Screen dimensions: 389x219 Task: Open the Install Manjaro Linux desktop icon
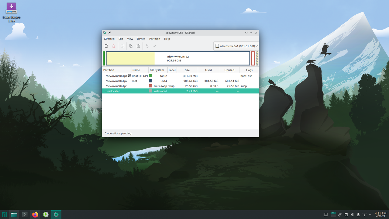(11, 12)
